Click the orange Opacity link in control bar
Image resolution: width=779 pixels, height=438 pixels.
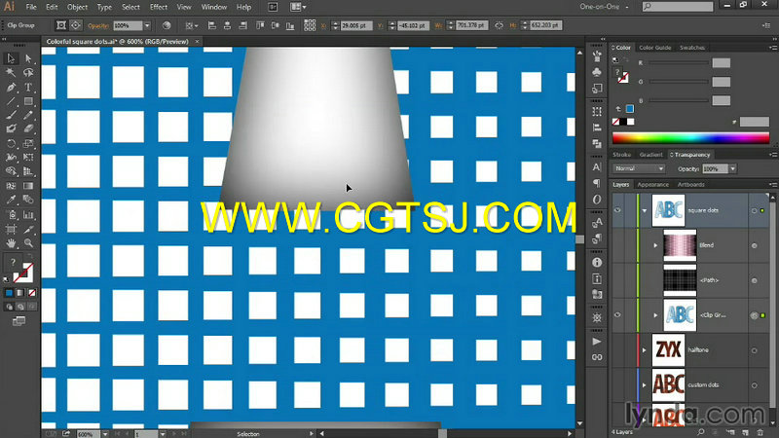(98, 26)
